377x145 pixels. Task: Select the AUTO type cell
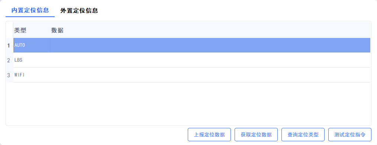32,45
